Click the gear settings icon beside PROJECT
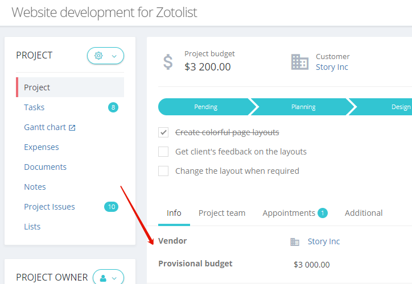The width and height of the screenshot is (412, 284). 98,56
